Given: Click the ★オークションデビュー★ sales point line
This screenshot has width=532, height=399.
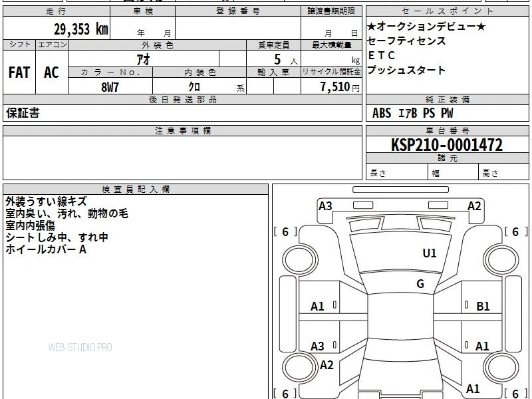Looking at the screenshot, I should pyautogui.click(x=426, y=27).
